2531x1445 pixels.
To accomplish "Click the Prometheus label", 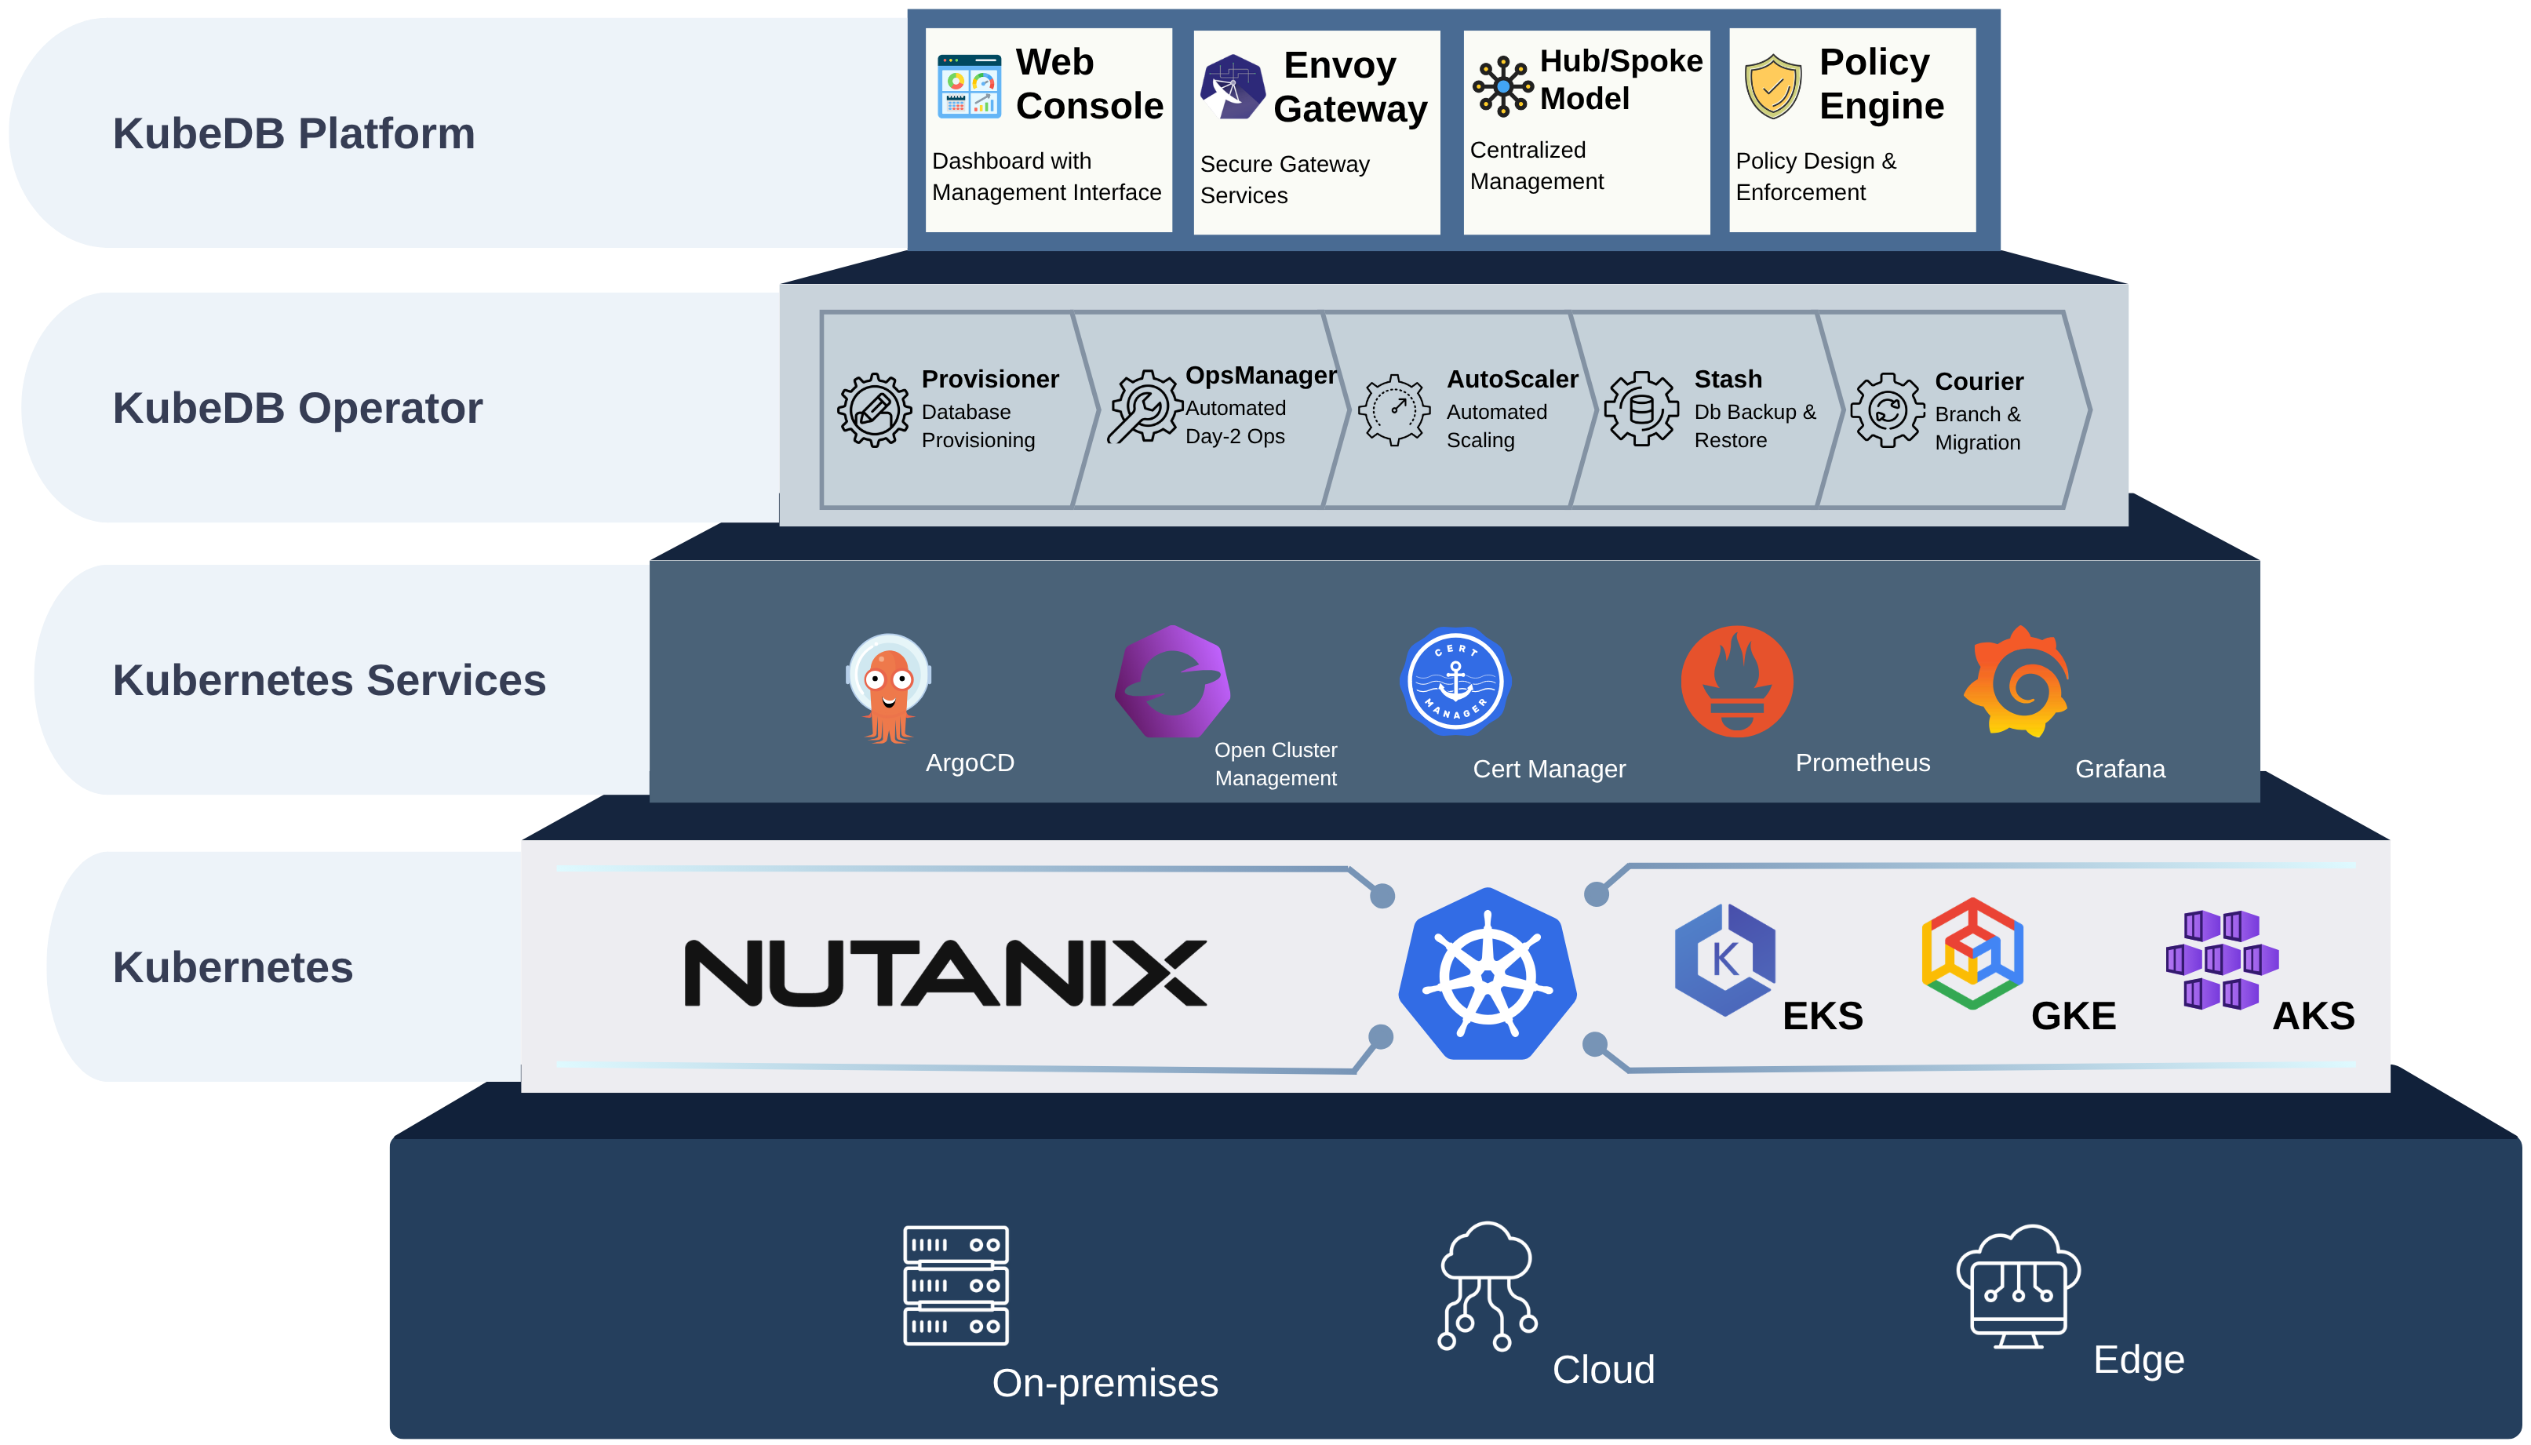I will 1862,763.
